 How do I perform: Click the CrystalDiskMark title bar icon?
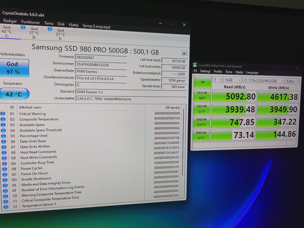point(195,65)
